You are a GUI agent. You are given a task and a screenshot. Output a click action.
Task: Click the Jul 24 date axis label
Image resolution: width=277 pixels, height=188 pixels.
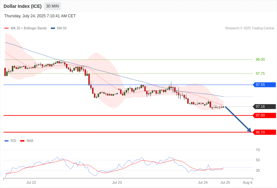click(203, 182)
